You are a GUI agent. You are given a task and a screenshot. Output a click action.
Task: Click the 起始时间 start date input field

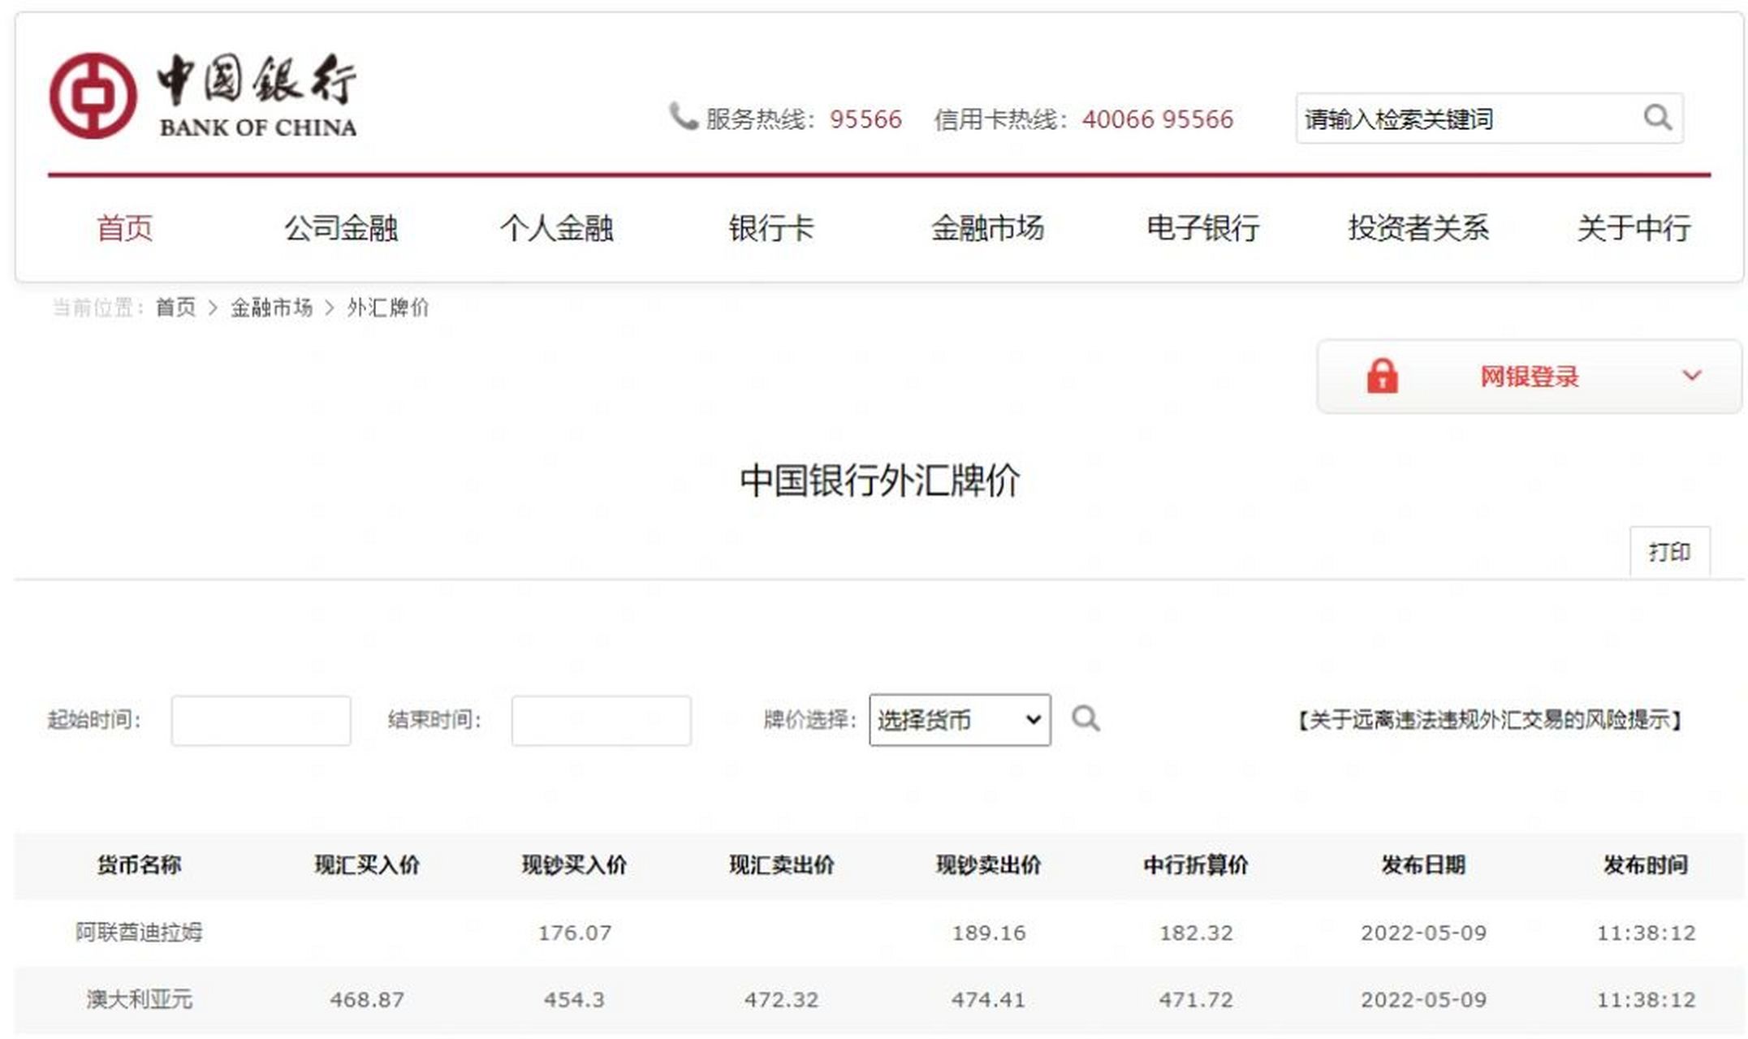pyautogui.click(x=260, y=721)
